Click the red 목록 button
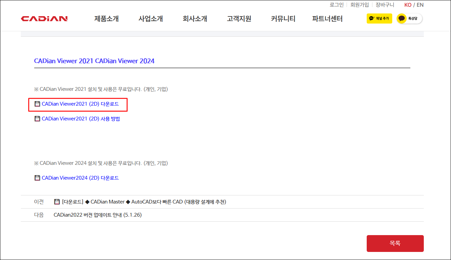The width and height of the screenshot is (451, 260). click(x=395, y=244)
